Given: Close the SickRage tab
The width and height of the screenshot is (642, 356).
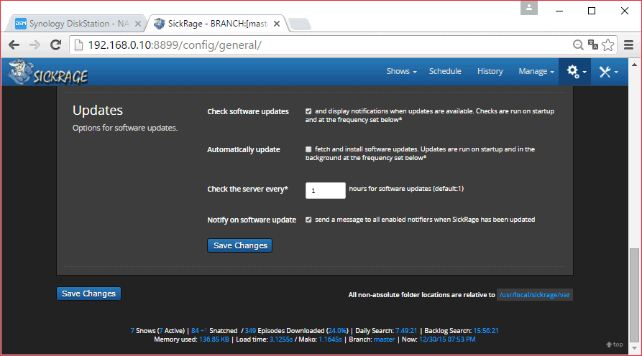Looking at the screenshot, I should pyautogui.click(x=277, y=24).
